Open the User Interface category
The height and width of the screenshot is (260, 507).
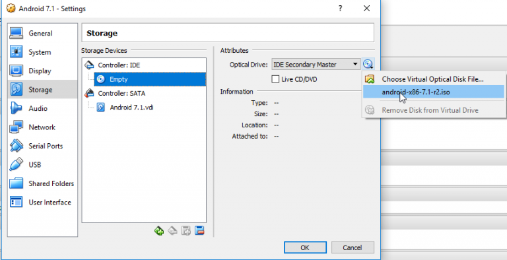(42, 202)
